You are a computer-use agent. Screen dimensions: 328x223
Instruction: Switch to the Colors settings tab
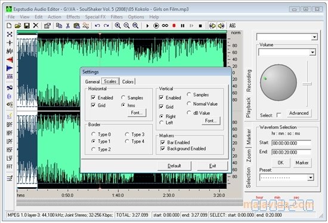point(128,81)
